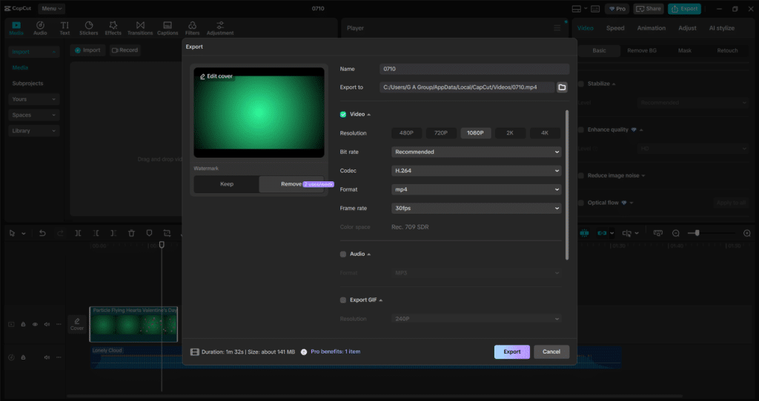759x401 pixels.
Task: Enable the Audio export checkbox
Action: [343, 254]
